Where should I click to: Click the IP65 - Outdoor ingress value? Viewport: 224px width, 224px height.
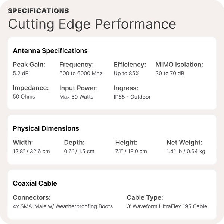click(132, 97)
